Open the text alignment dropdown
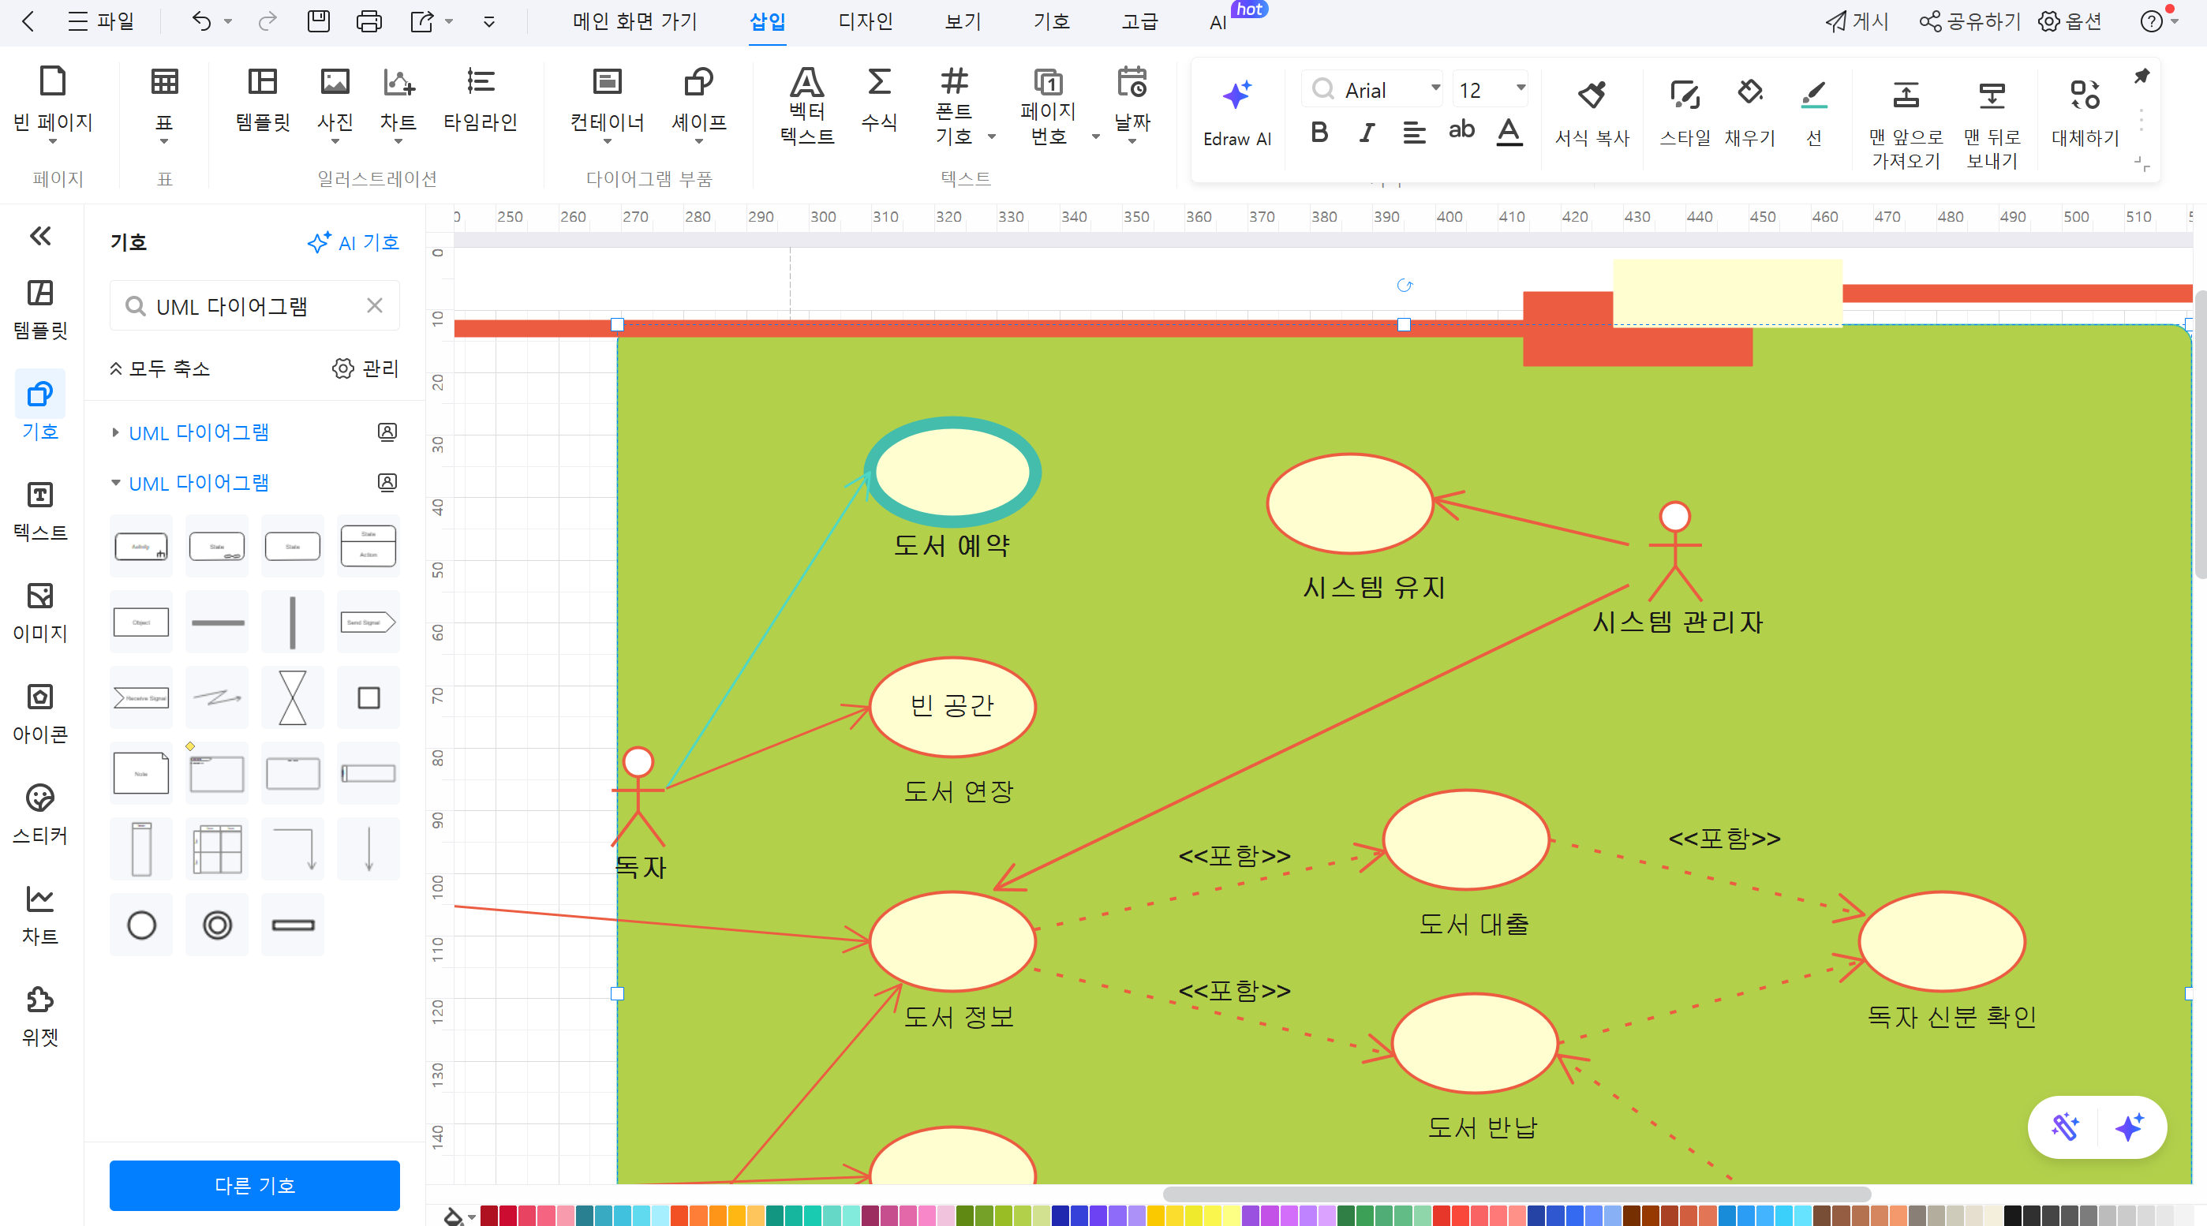Image resolution: width=2207 pixels, height=1226 pixels. [x=1415, y=132]
